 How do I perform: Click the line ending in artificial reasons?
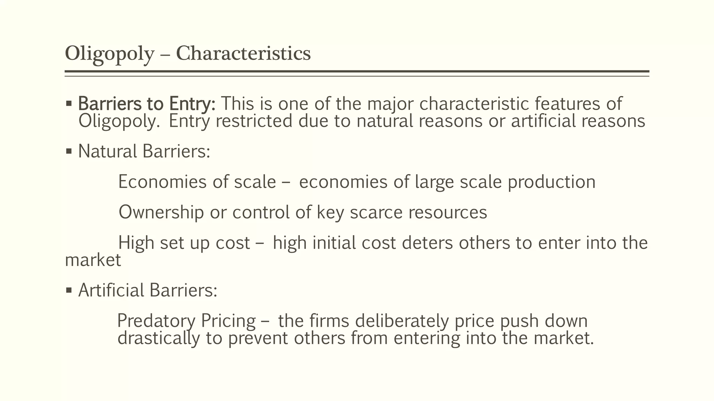pos(362,121)
